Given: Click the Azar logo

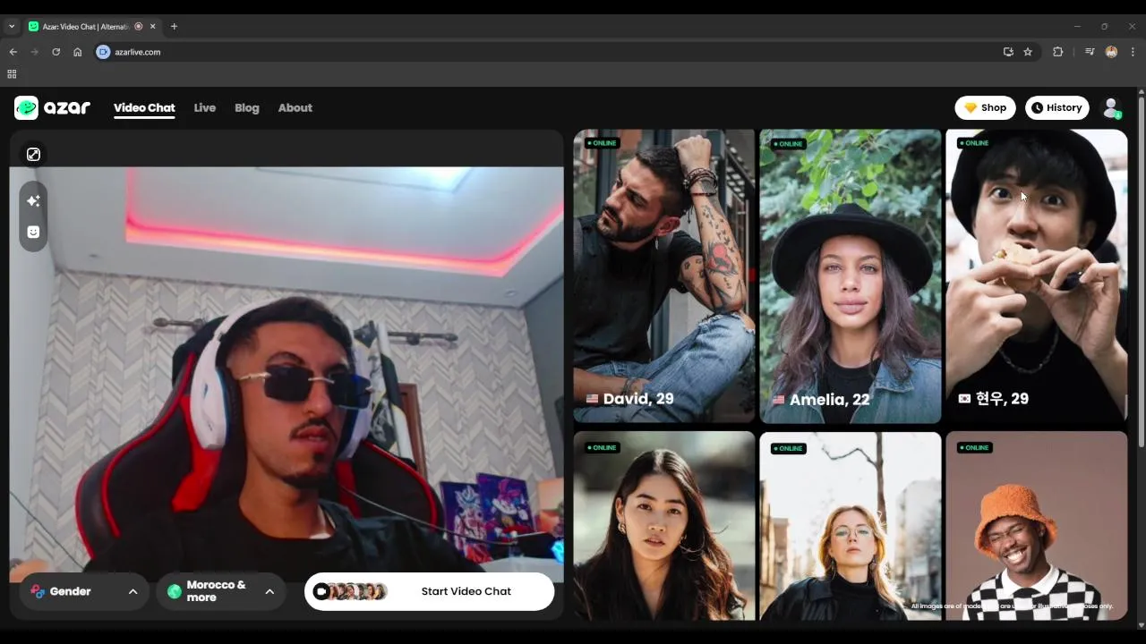Looking at the screenshot, I should click(52, 107).
